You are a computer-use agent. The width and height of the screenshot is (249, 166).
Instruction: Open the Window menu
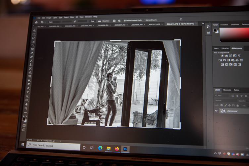pos(88,17)
